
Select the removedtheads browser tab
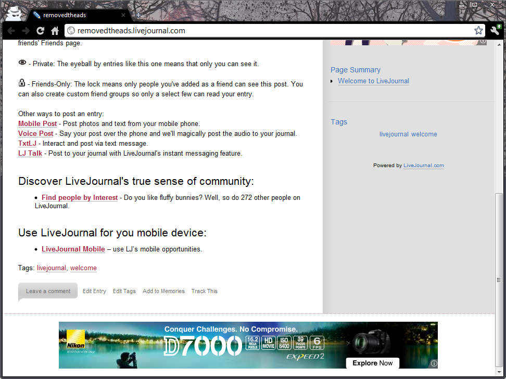[x=79, y=15]
